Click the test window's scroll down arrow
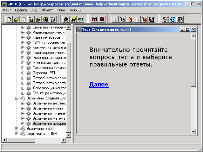 193,131
